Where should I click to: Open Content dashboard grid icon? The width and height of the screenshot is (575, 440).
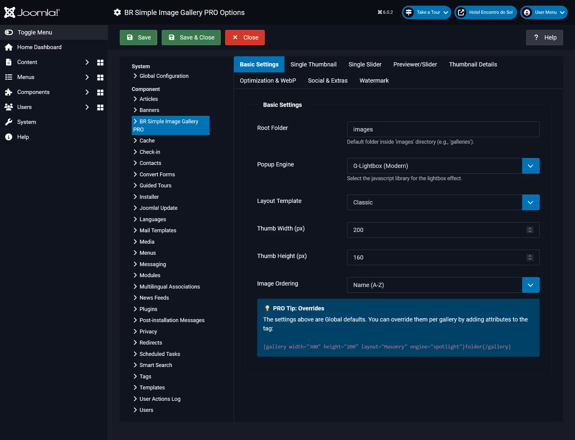(100, 62)
